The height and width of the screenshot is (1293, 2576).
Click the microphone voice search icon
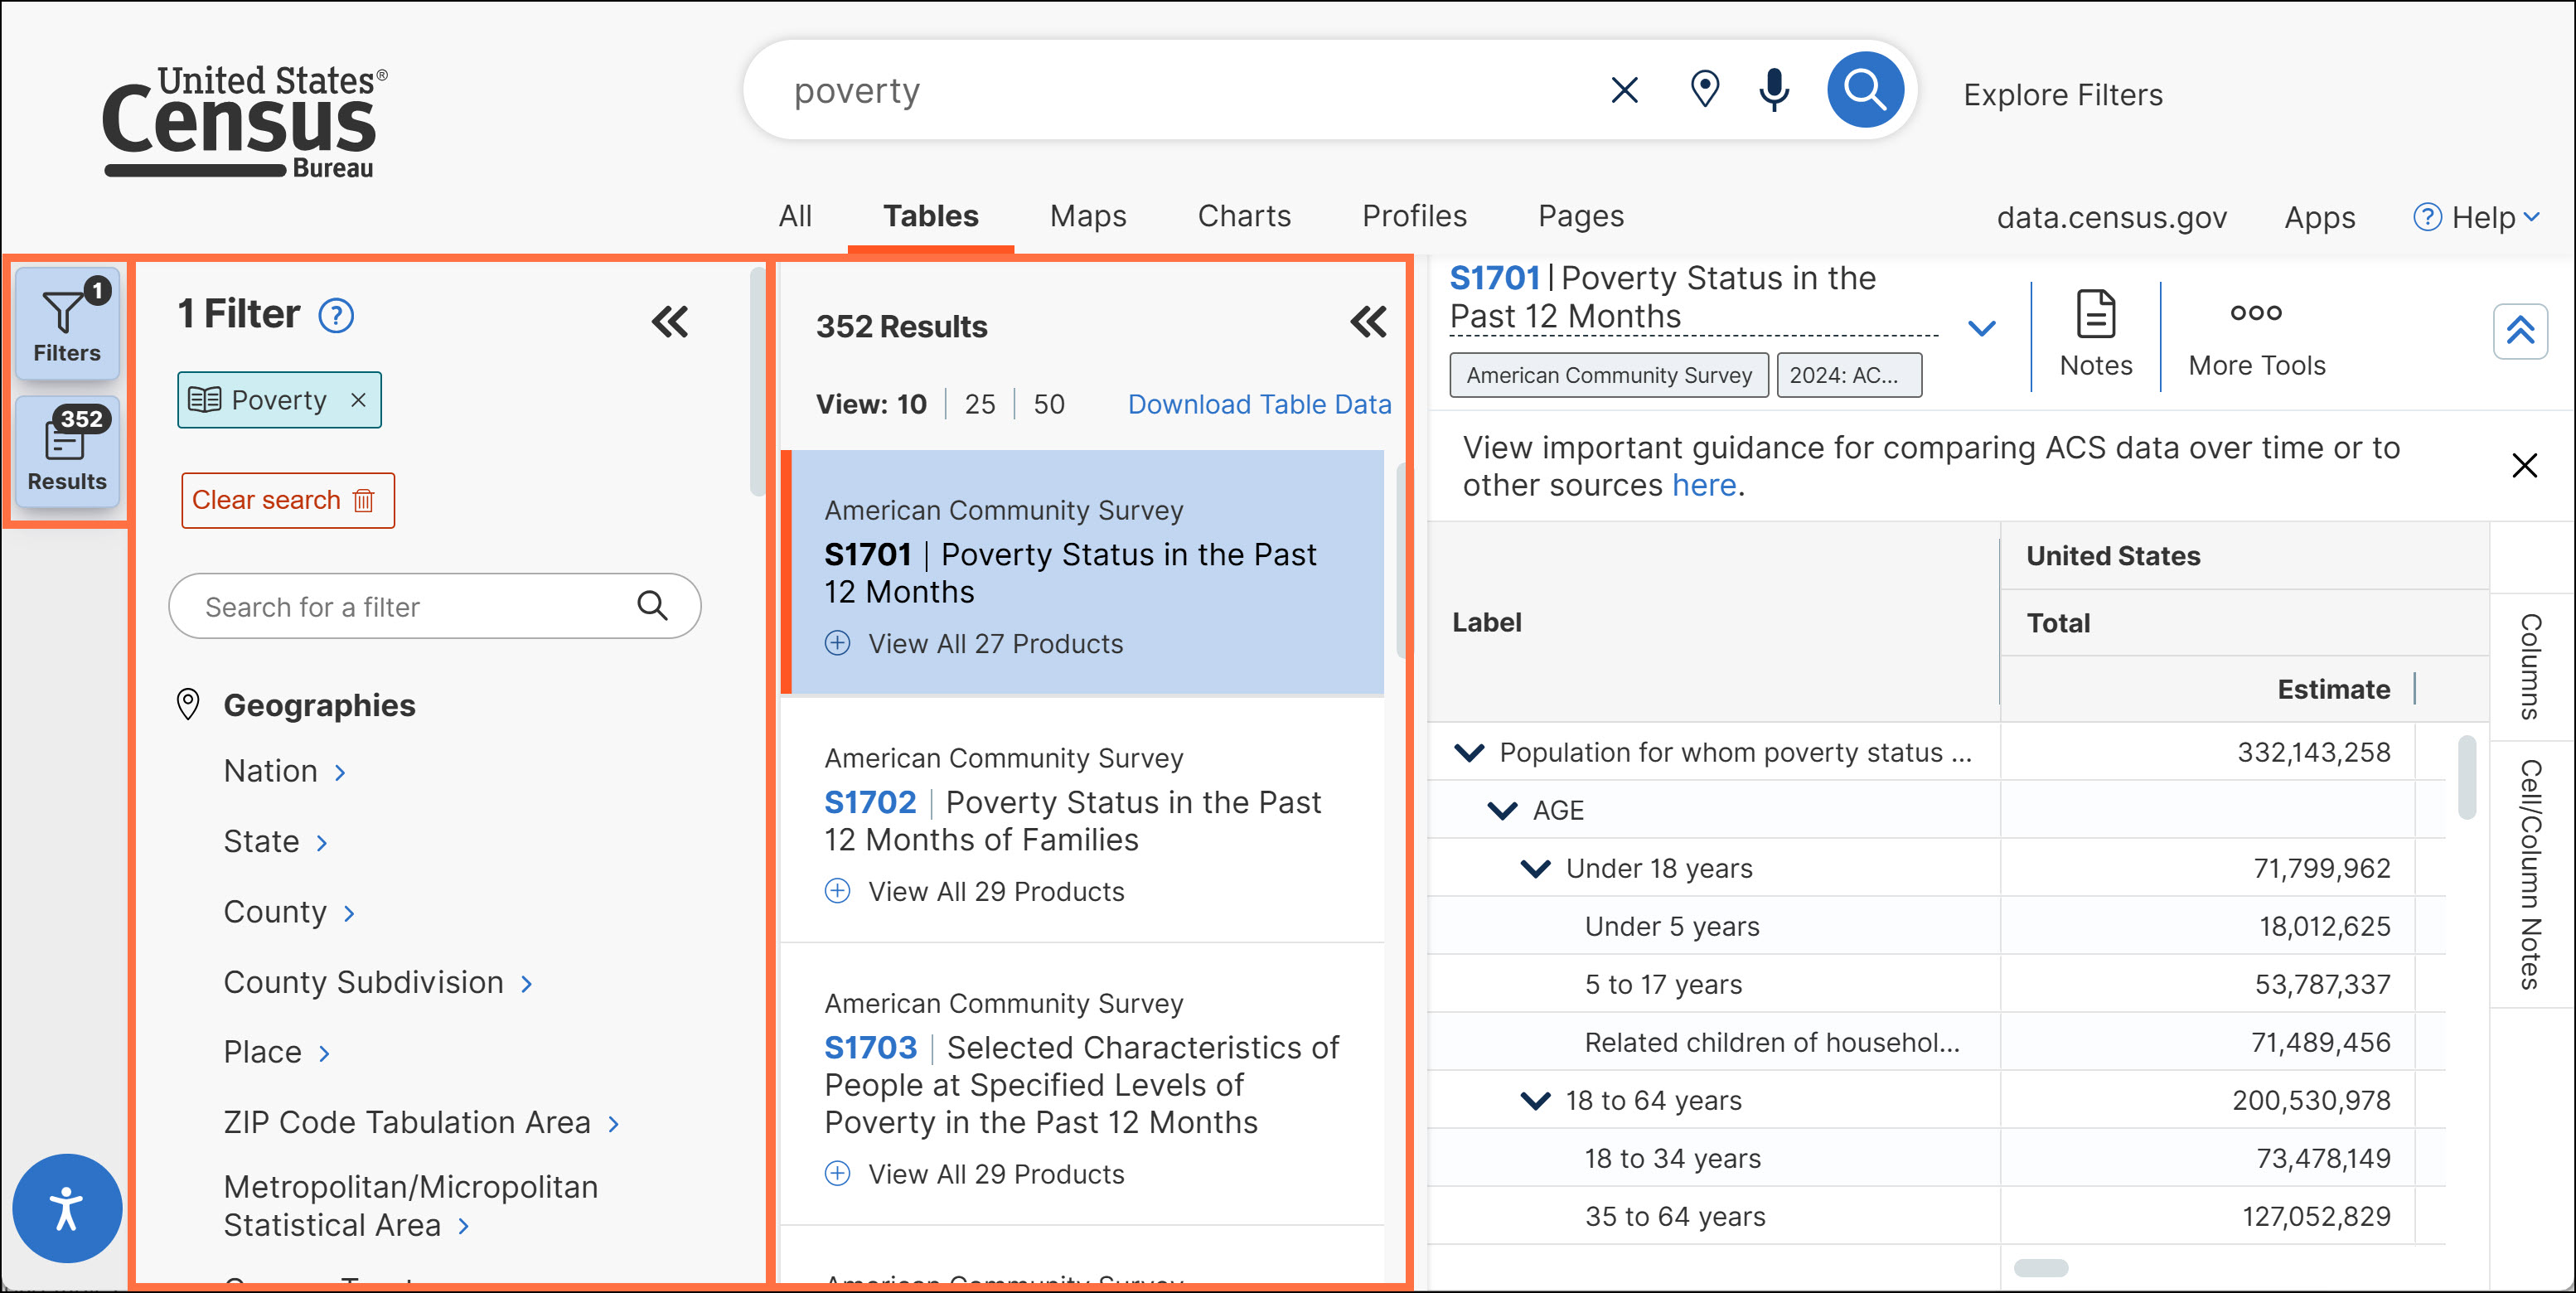pos(1774,90)
